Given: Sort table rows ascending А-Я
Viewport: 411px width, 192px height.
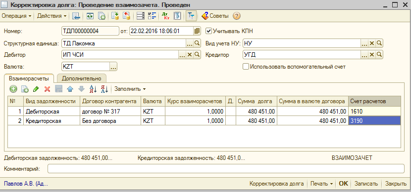Looking at the screenshot, I should 93,89.
